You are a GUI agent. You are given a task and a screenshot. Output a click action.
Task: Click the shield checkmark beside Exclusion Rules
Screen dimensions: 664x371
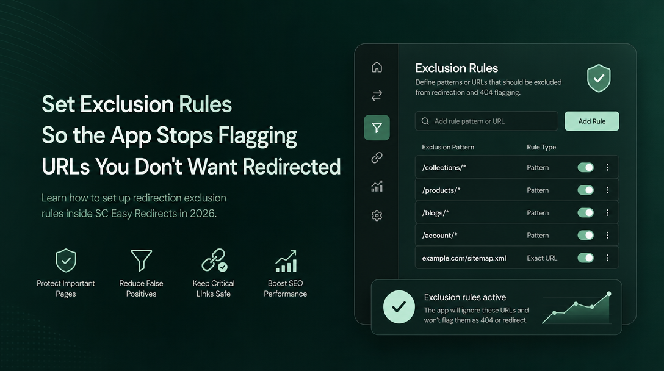pyautogui.click(x=599, y=78)
